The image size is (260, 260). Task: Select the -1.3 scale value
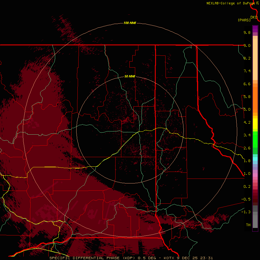click(246, 212)
